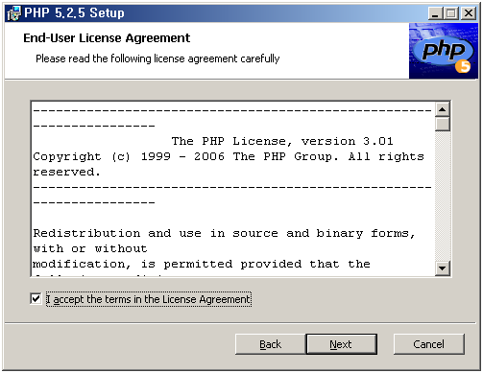Click the license scrollbar up arrow

pyautogui.click(x=443, y=109)
